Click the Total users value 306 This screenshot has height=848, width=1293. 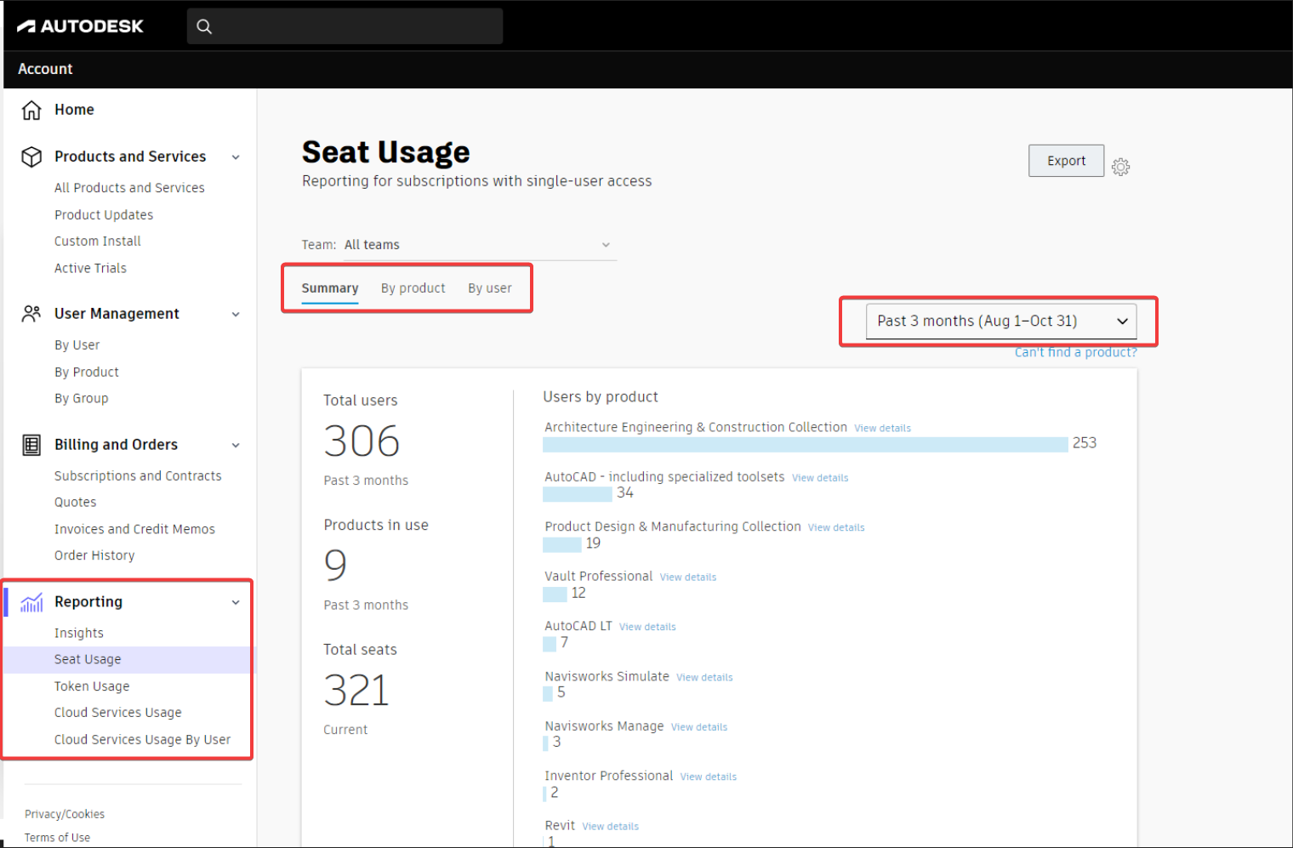(362, 441)
